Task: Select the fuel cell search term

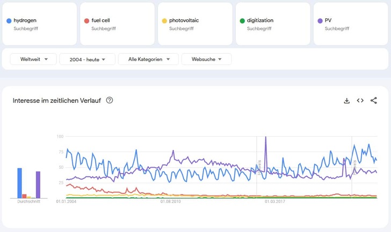Action: 117,24
